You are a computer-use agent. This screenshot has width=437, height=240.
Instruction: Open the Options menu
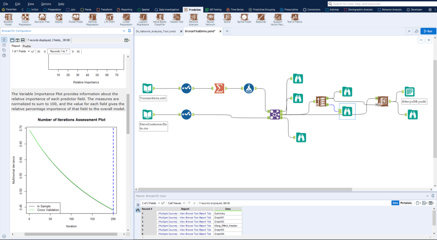click(46, 3)
